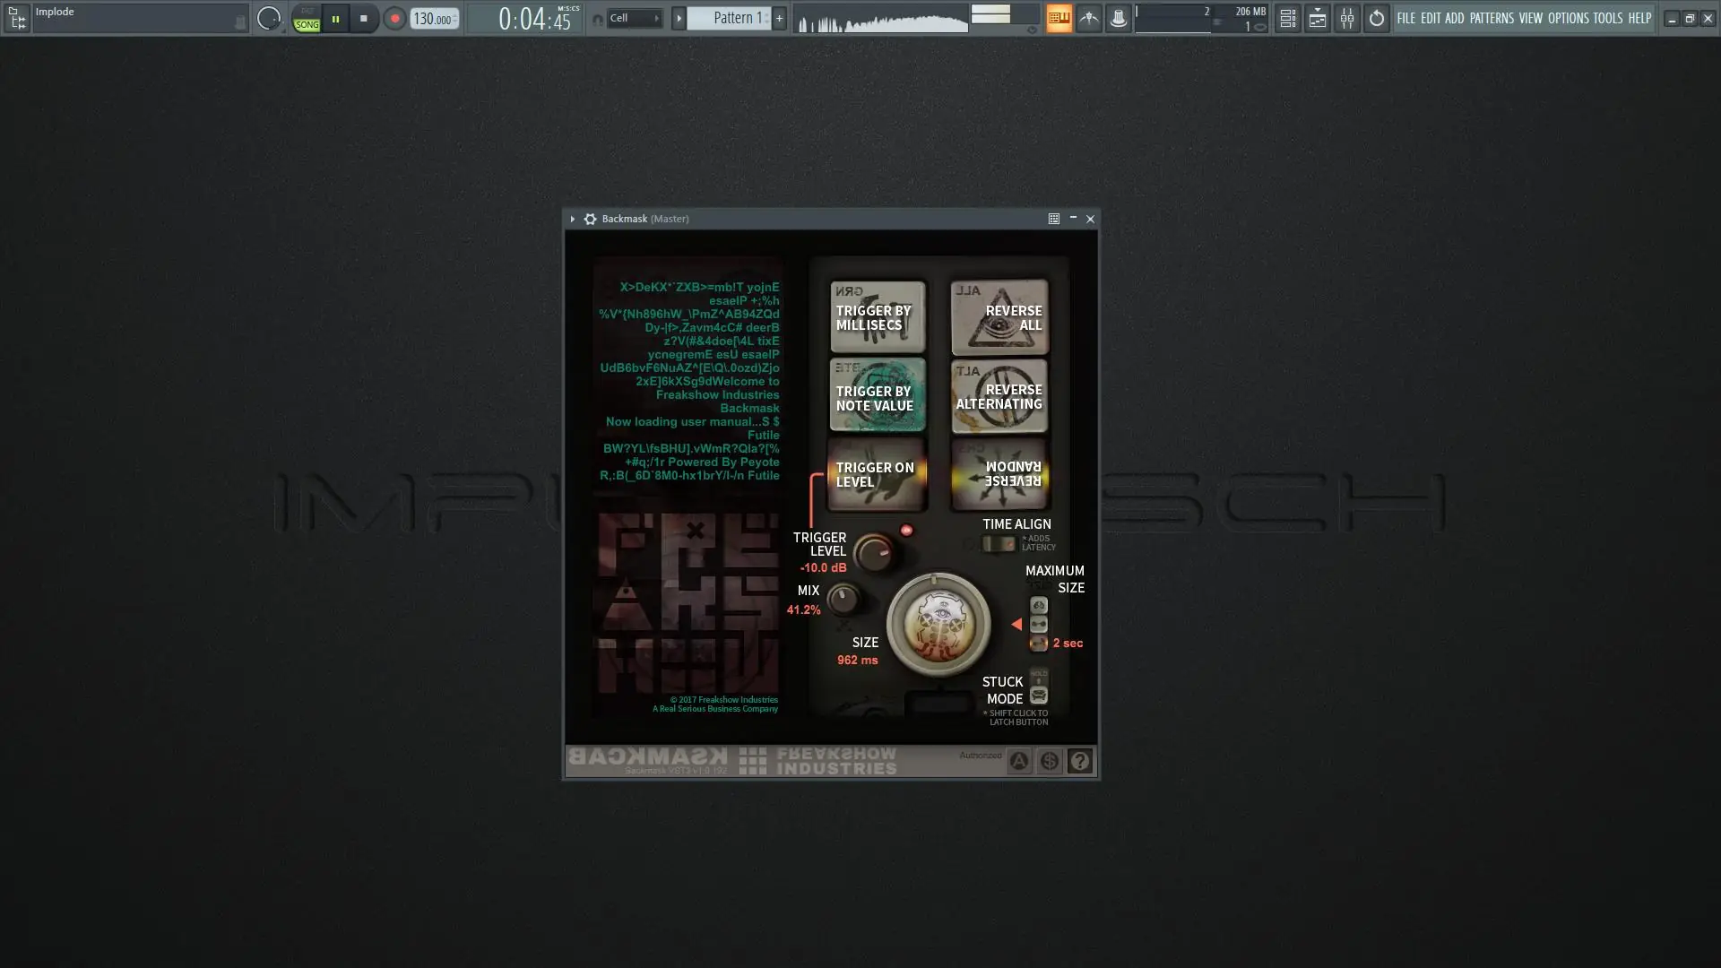Open the OPTIONS menu

click(1568, 18)
